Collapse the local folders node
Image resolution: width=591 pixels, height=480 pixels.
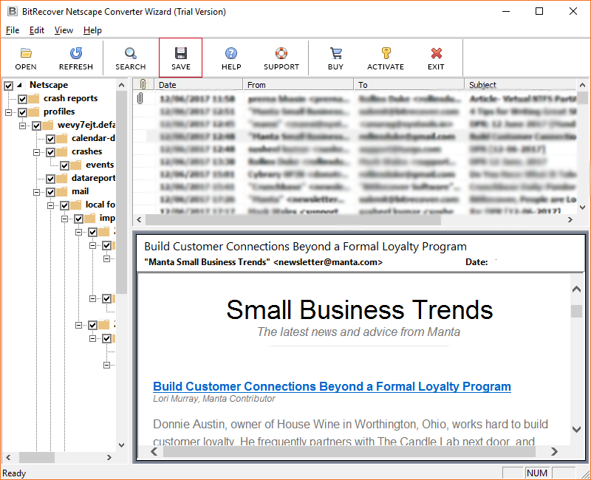coord(50,205)
